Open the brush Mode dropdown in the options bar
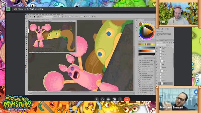201x113 pixels. pos(48,17)
